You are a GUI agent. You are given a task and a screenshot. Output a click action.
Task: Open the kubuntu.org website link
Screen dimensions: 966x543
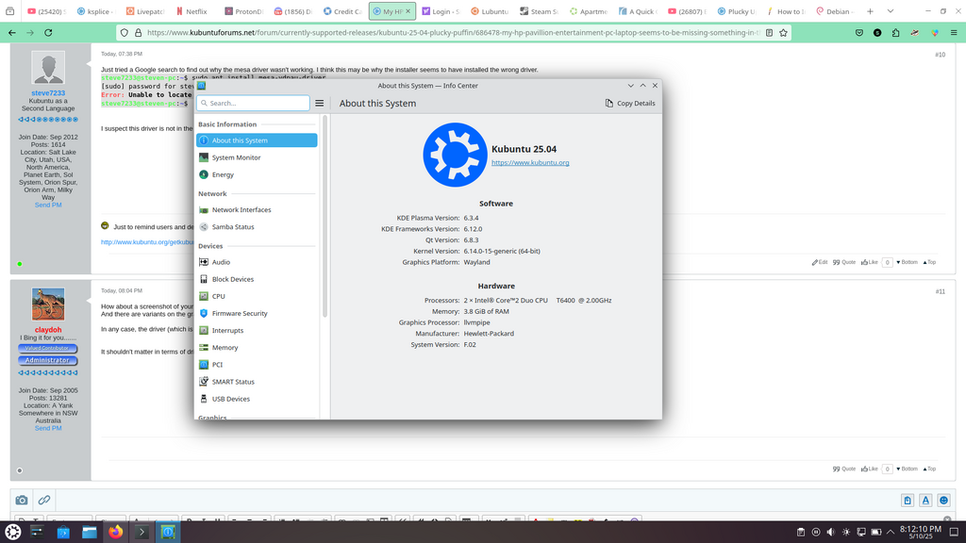tap(530, 162)
